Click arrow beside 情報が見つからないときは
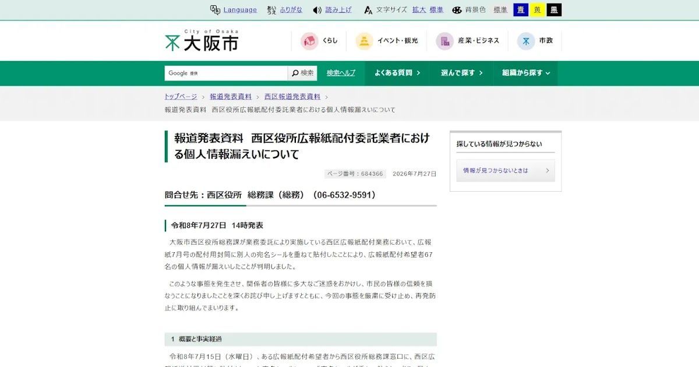699x367 pixels. pos(548,171)
